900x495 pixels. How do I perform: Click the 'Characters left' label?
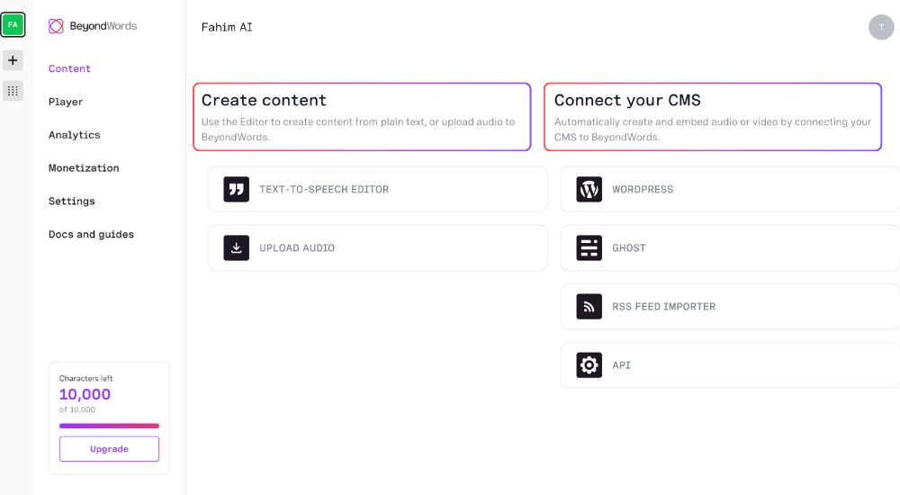tap(85, 378)
